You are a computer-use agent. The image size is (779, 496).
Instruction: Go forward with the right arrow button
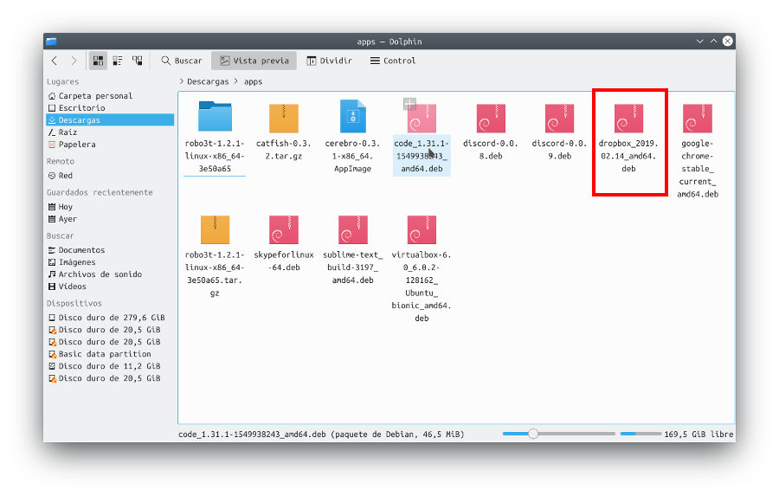coord(74,61)
